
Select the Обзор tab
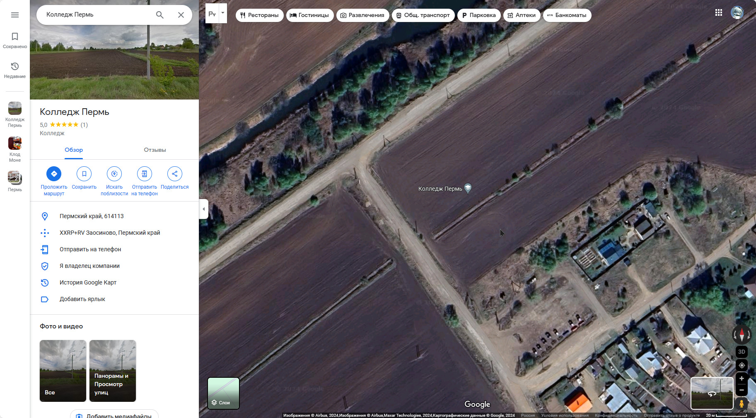(74, 150)
